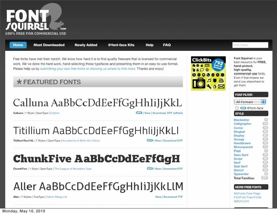Open the Newly Added page
Screen dimensions: 277x215
[86, 45]
